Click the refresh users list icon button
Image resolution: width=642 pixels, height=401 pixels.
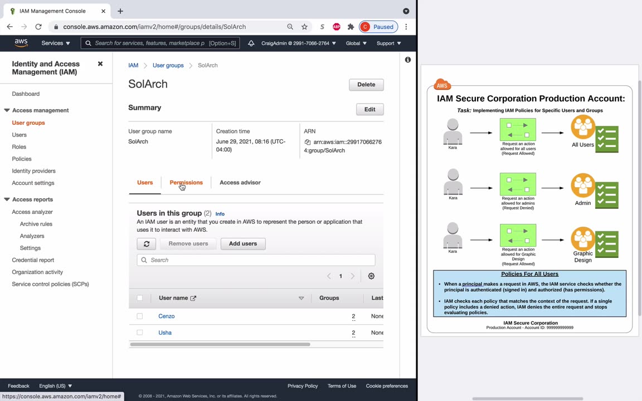[x=146, y=244]
